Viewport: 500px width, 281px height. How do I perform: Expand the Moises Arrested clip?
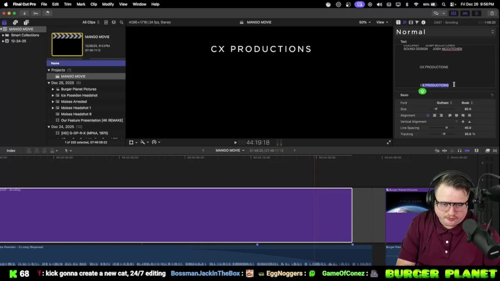(x=53, y=101)
